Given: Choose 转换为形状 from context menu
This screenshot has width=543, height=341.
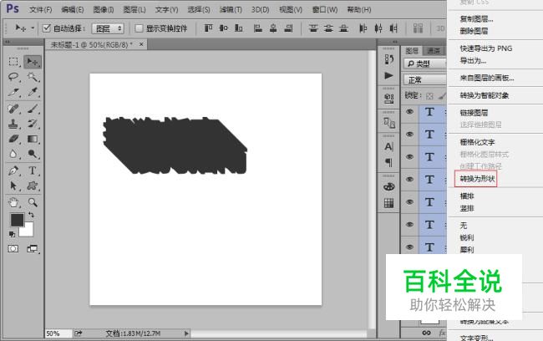Looking at the screenshot, I should tap(477, 179).
